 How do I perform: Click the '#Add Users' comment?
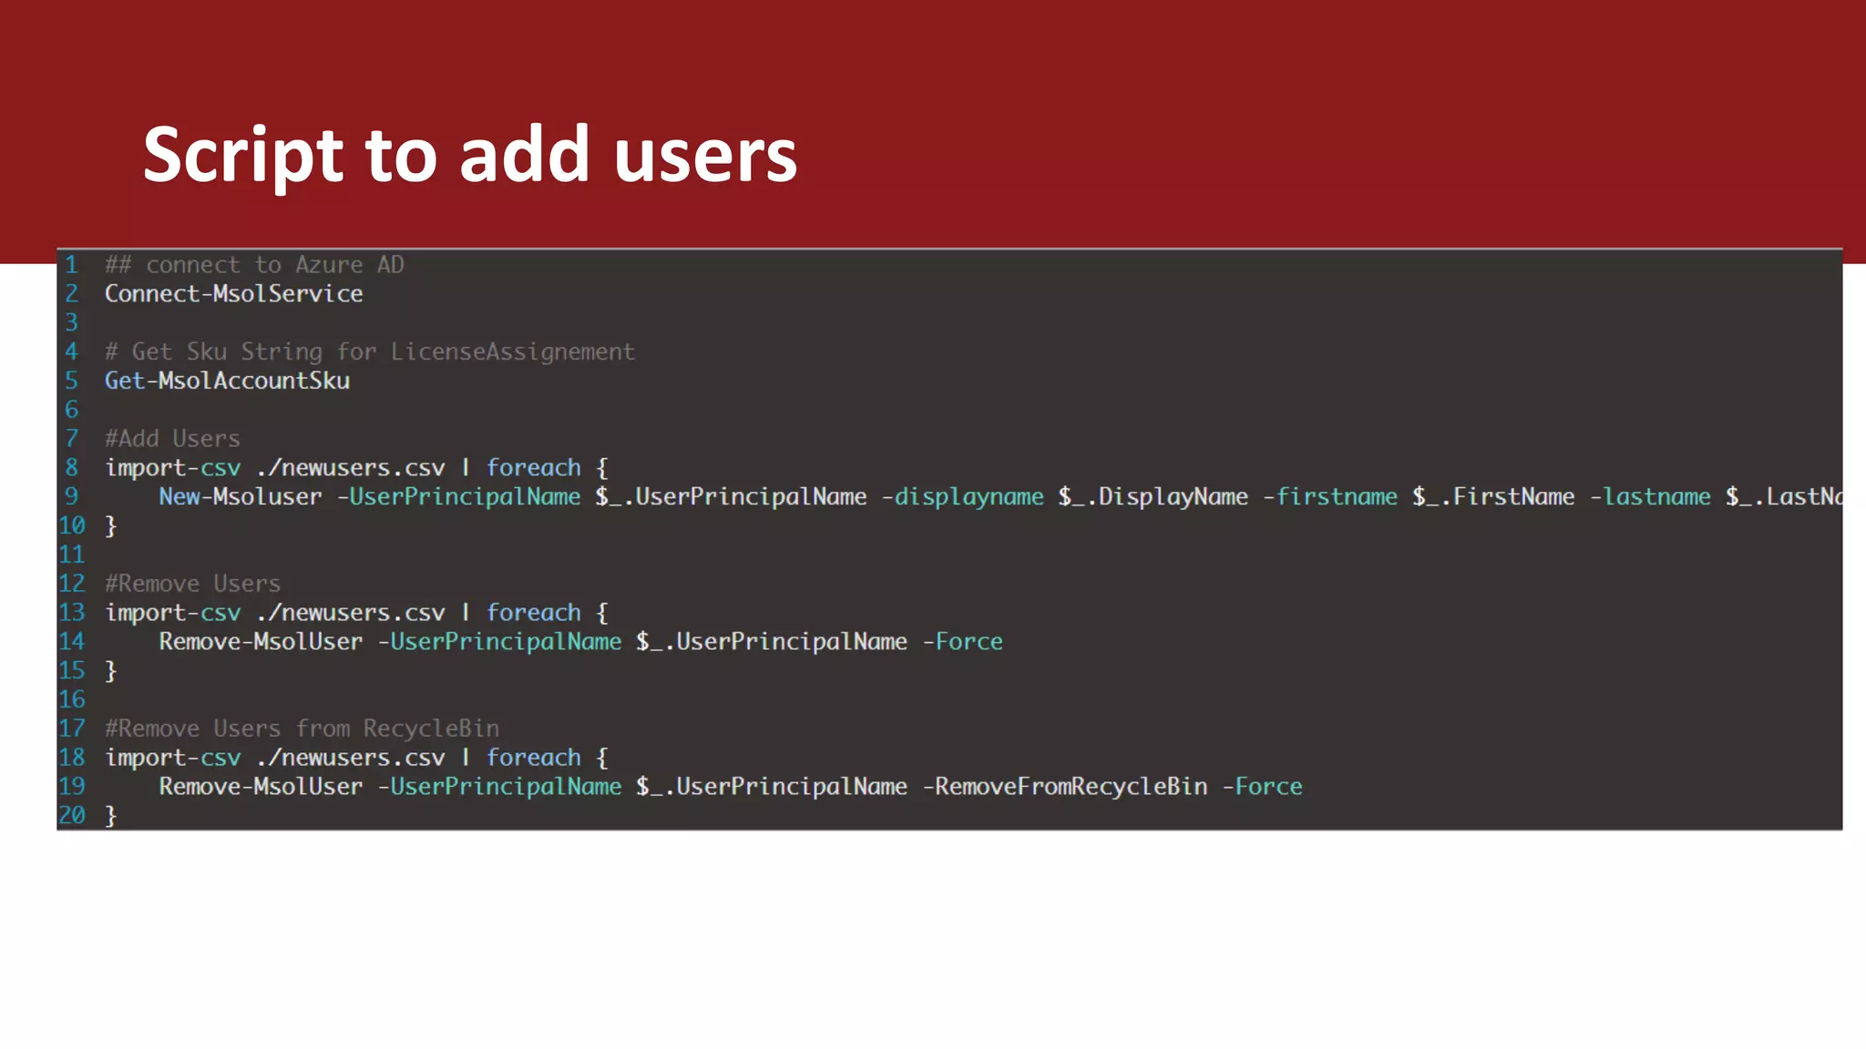[172, 439]
